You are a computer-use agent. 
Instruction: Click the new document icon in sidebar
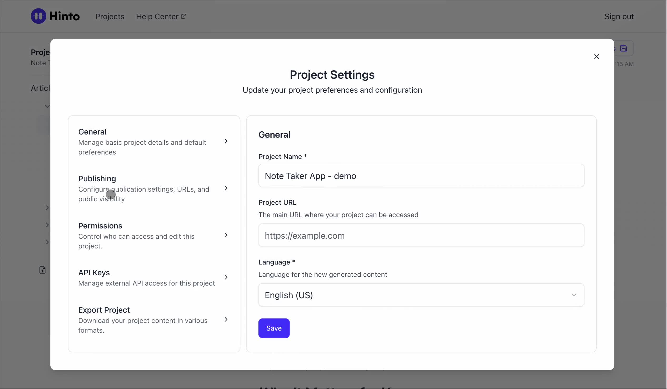[x=42, y=270]
